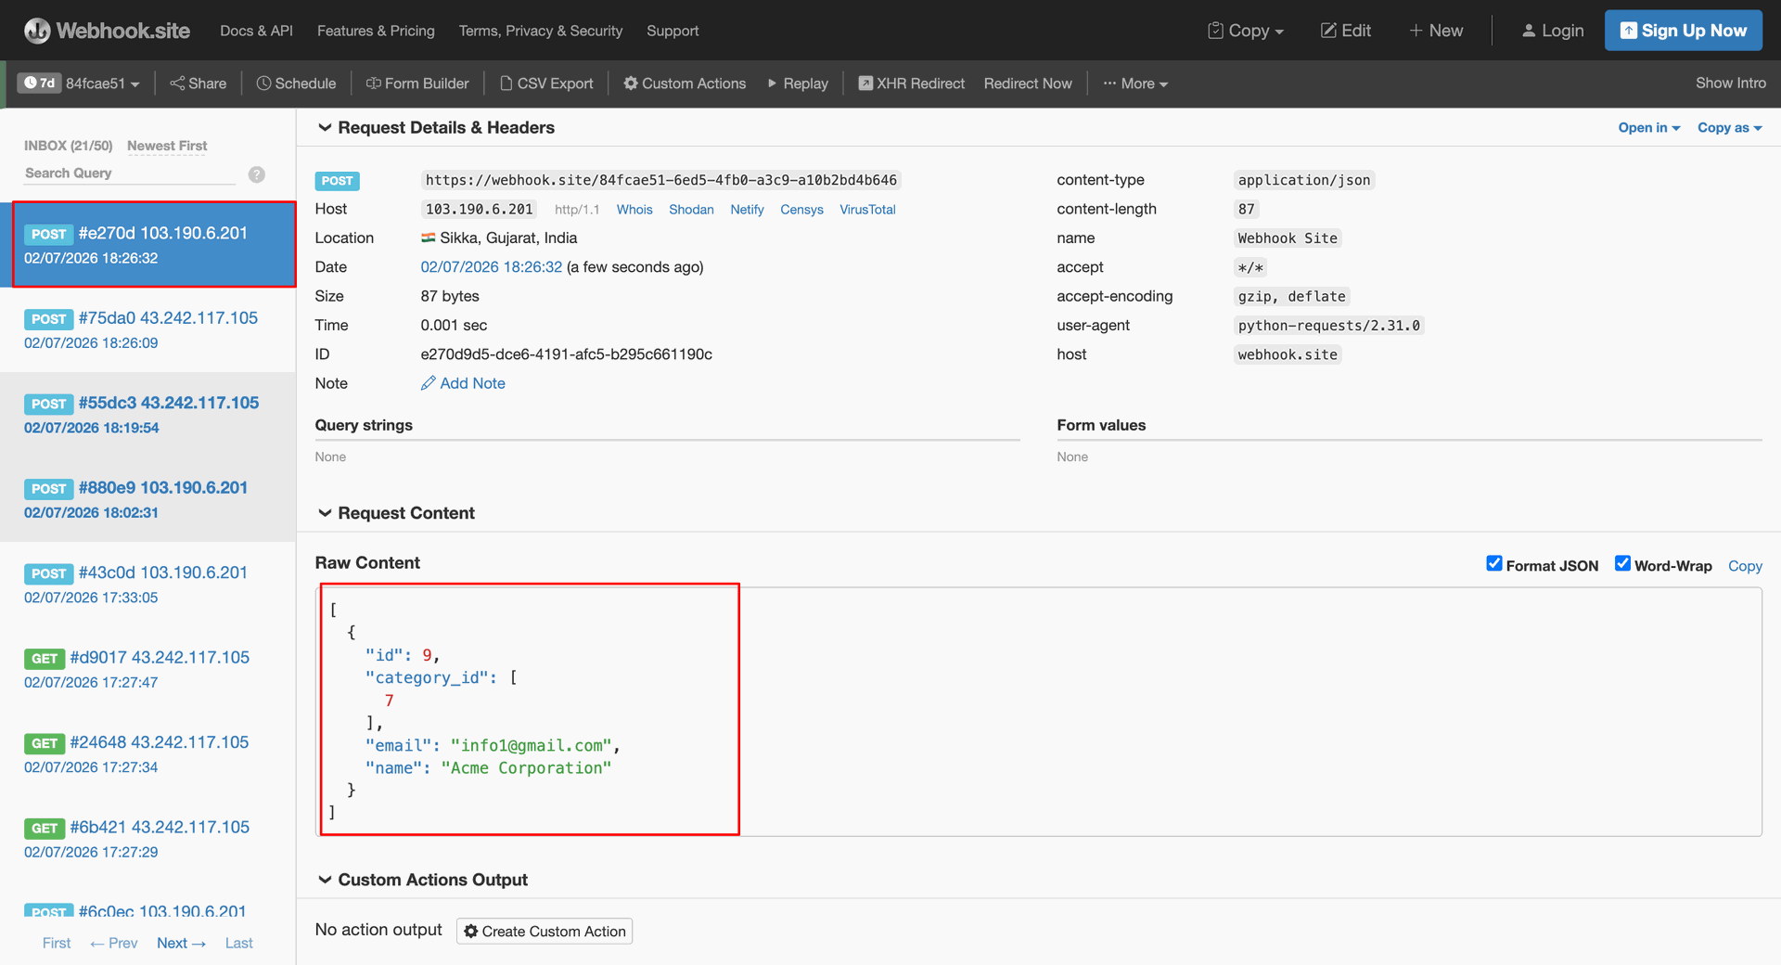Collapse Request Details & Headers section
Screen dimensions: 1781x965
[x=436, y=127]
